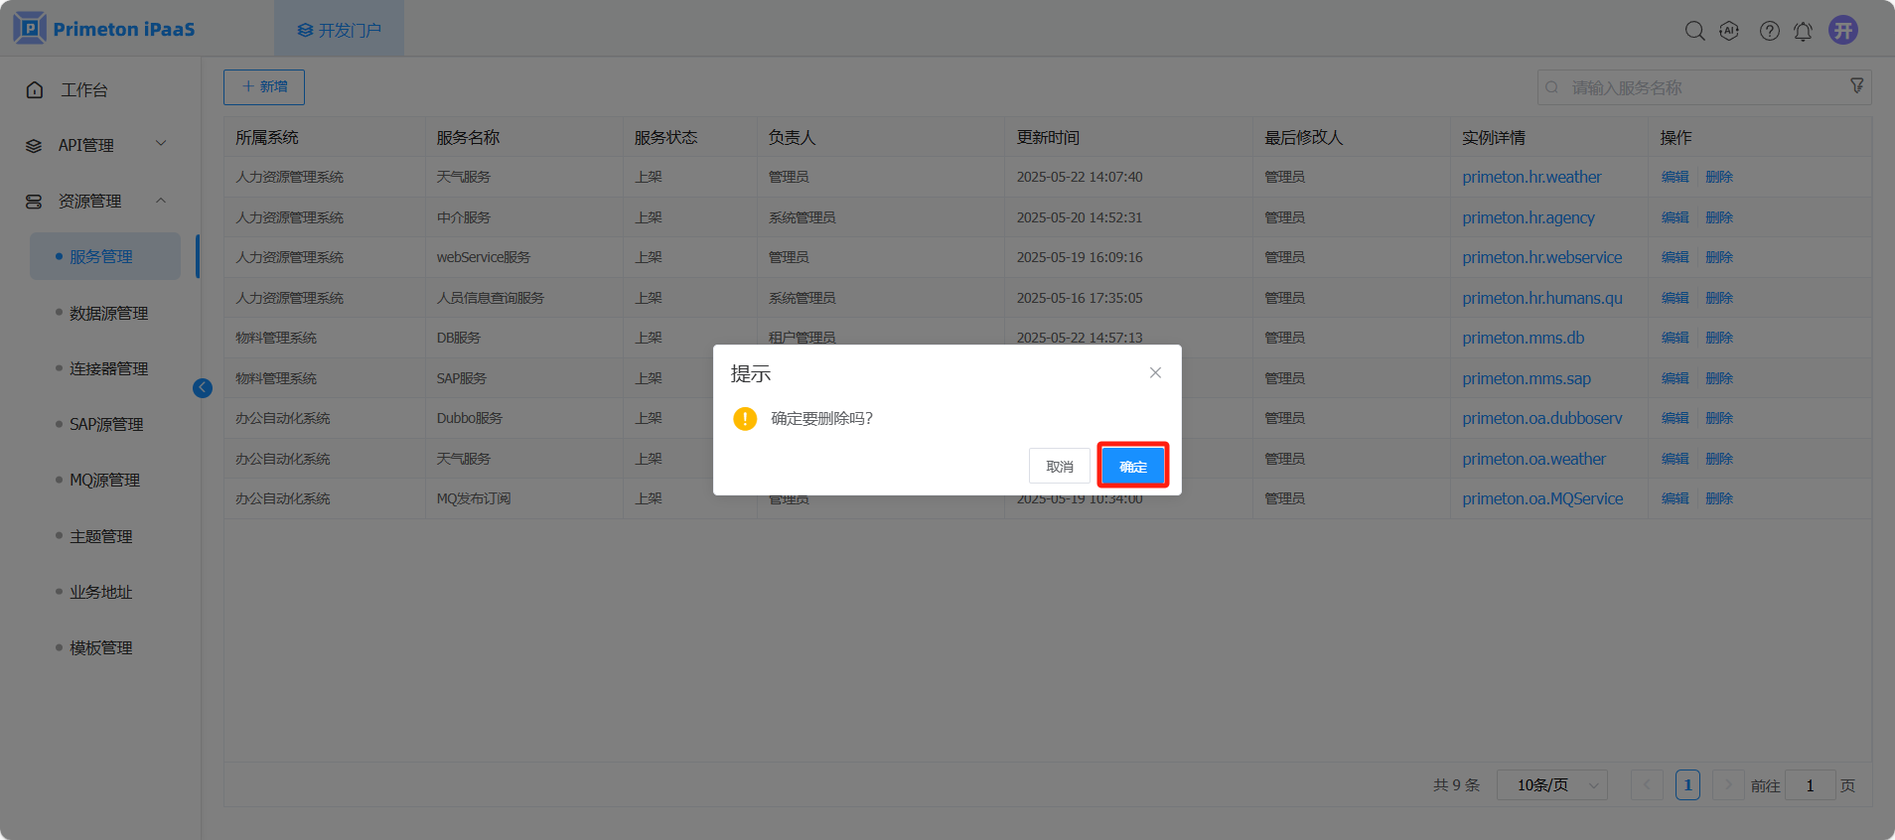The width and height of the screenshot is (1895, 840).
Task: Click the search magnifier icon in header
Action: 1694,31
